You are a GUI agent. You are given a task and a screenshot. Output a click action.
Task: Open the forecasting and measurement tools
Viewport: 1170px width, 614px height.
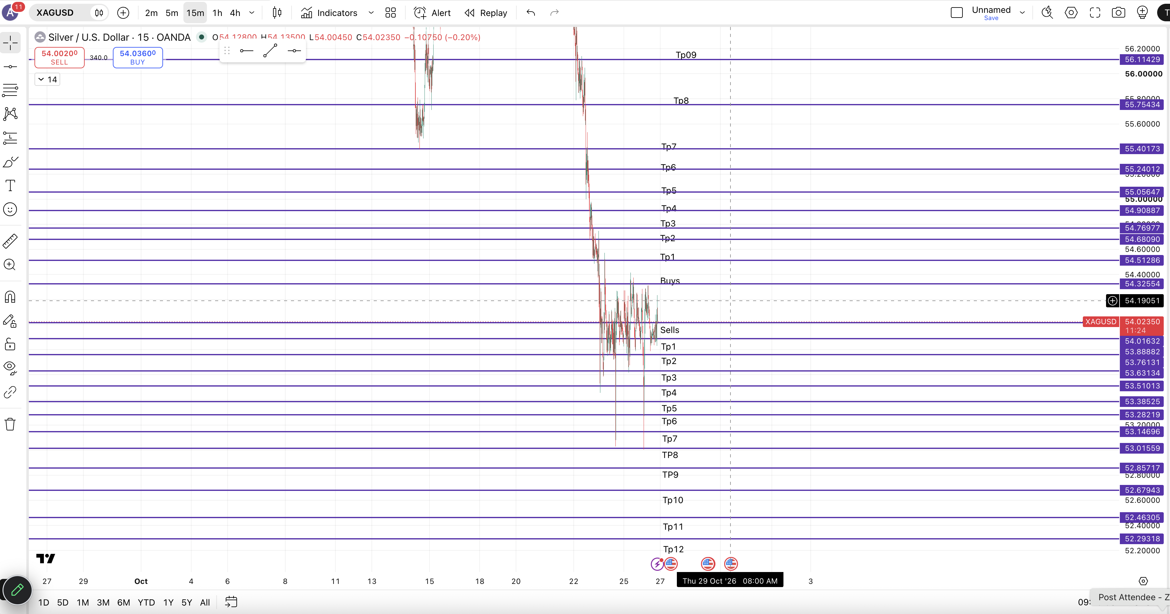[x=10, y=138]
